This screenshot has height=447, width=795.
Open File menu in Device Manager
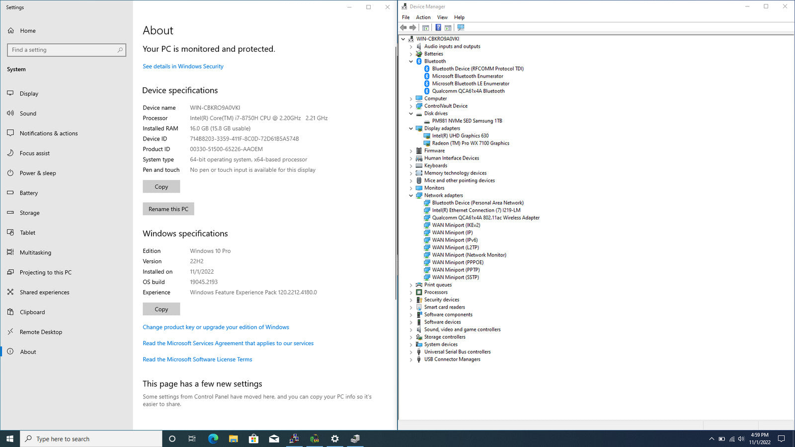pyautogui.click(x=406, y=17)
